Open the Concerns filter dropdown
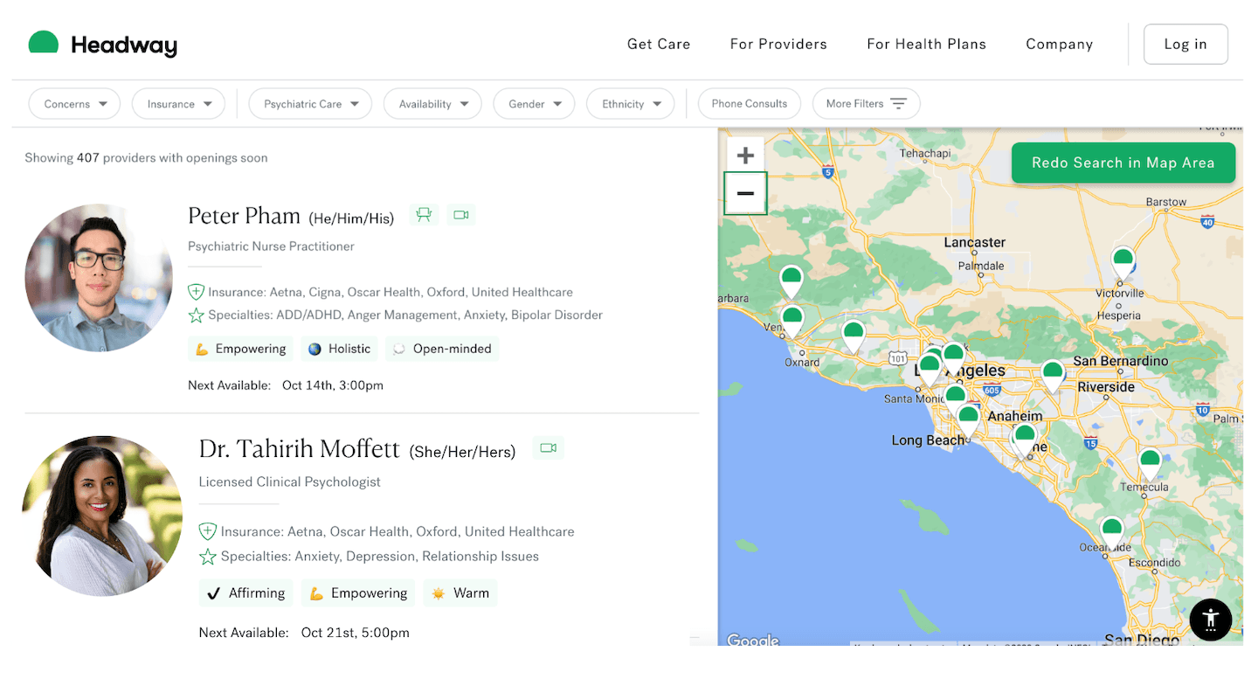1258x679 pixels. pyautogui.click(x=74, y=103)
